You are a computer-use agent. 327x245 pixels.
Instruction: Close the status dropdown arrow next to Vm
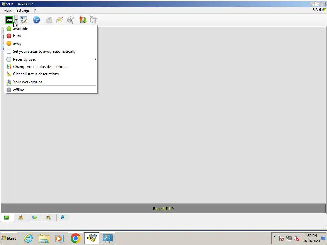(16, 20)
